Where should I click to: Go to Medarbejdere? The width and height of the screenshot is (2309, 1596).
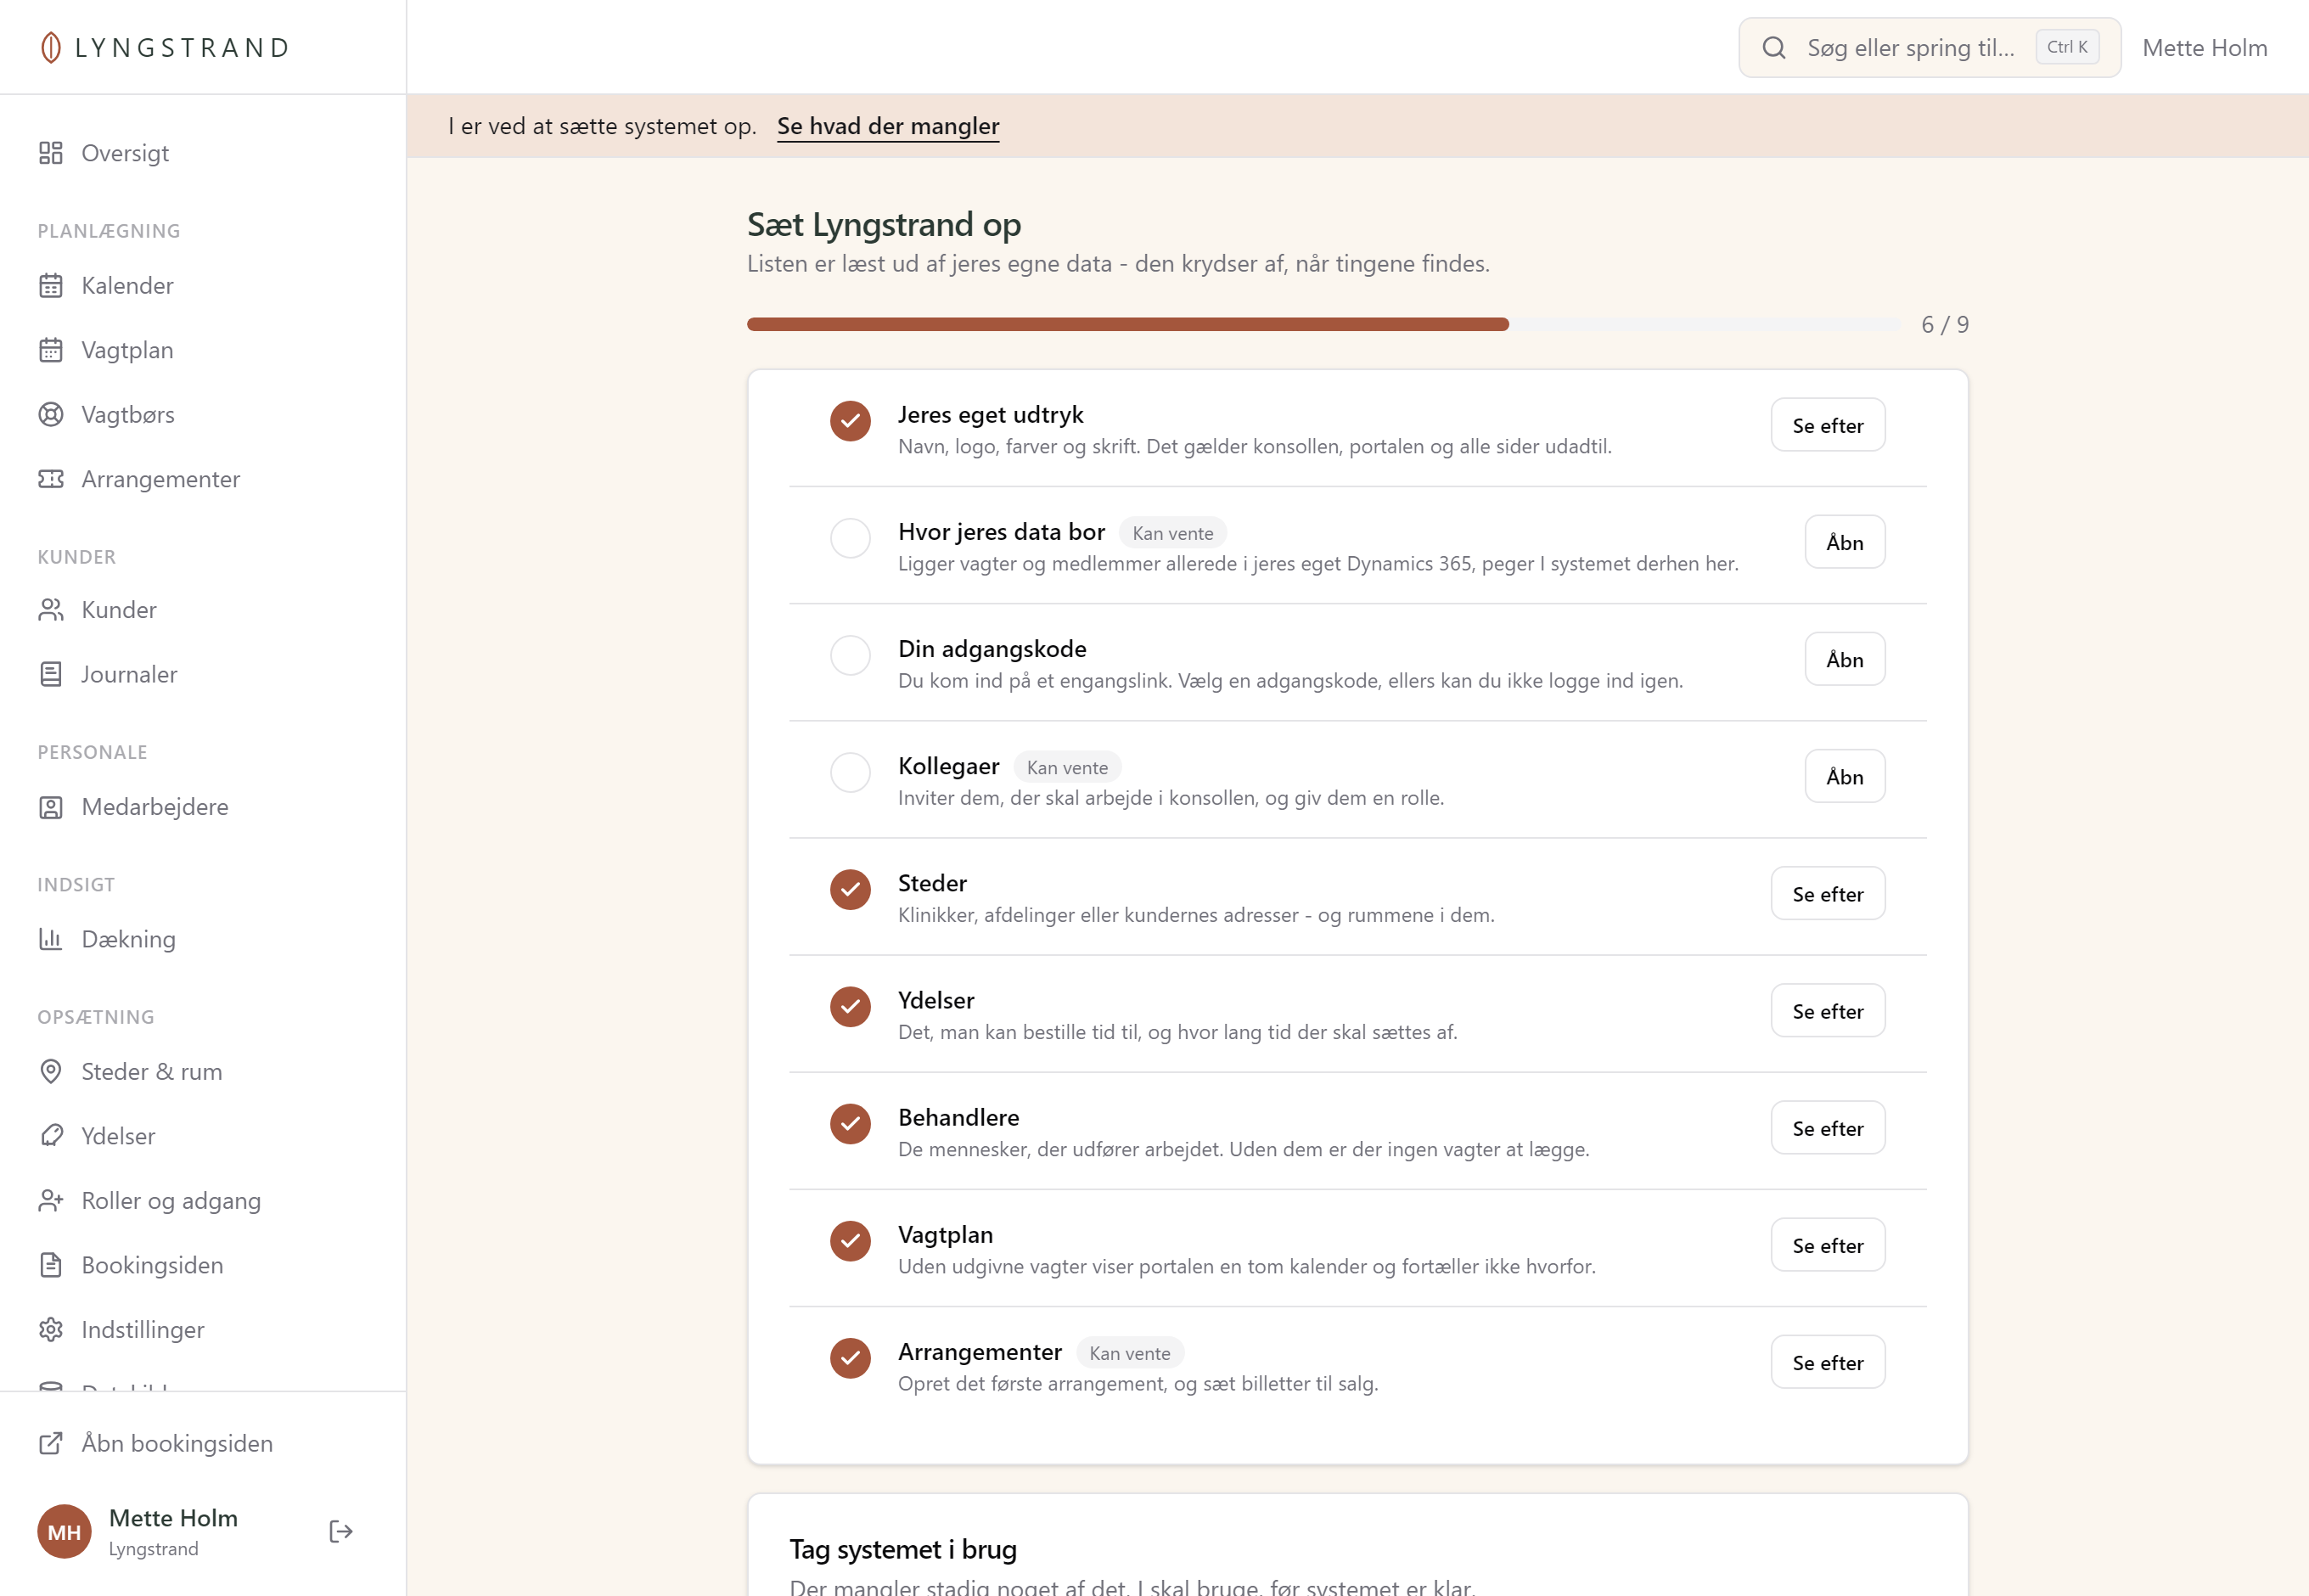point(203,807)
